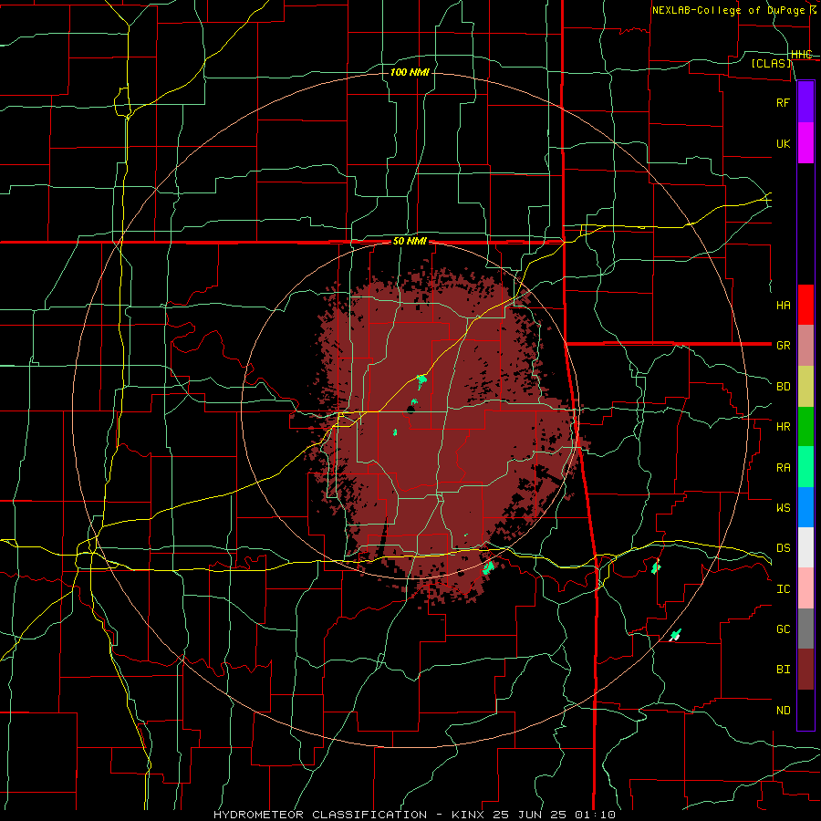Screen dimensions: 821x821
Task: Click the GC legend label
Action: pyautogui.click(x=784, y=629)
